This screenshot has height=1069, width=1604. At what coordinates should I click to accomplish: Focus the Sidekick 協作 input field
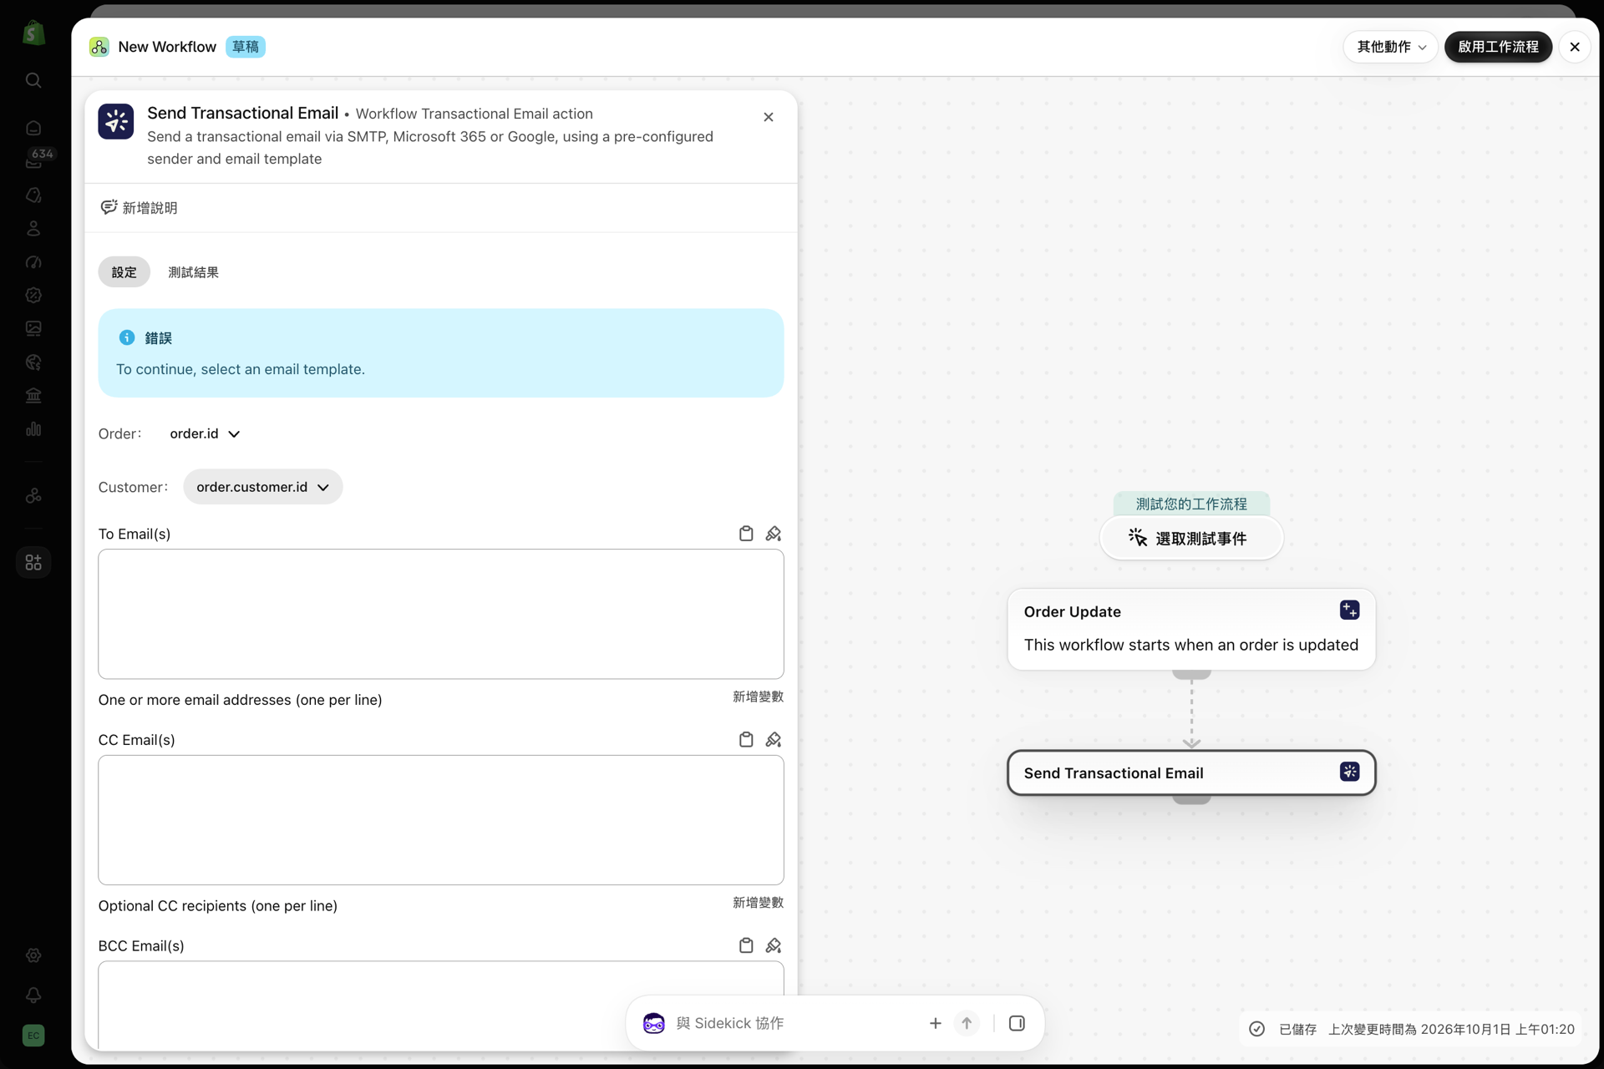pyautogui.click(x=794, y=1023)
